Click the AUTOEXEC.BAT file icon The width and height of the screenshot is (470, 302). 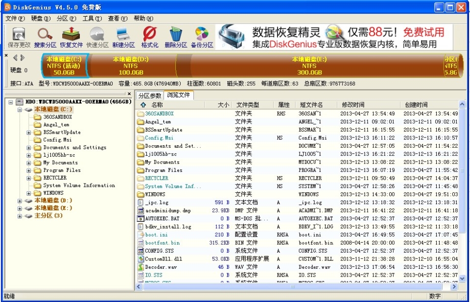click(141, 218)
